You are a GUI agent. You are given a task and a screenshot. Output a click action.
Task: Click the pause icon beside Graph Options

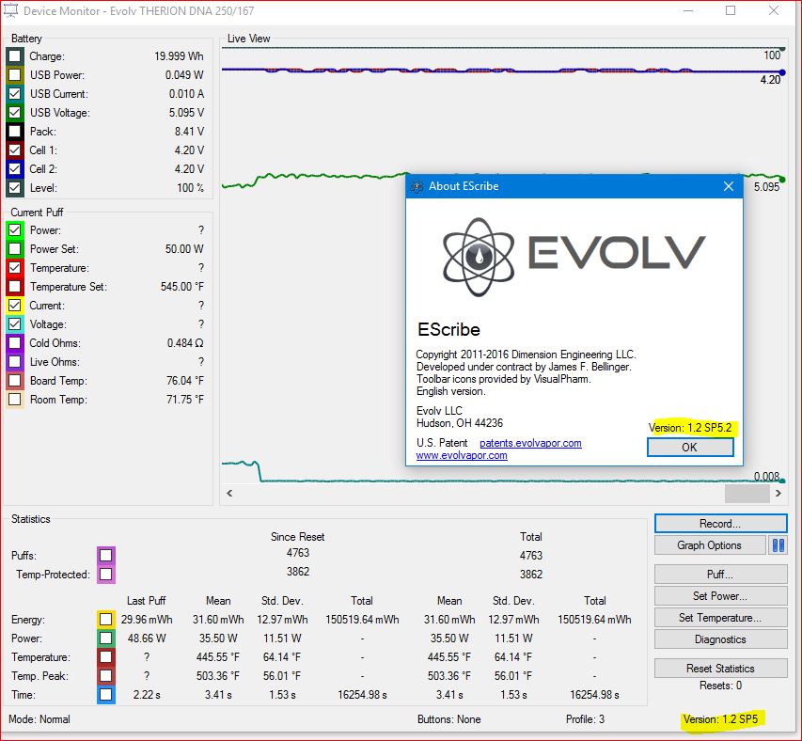[x=778, y=545]
